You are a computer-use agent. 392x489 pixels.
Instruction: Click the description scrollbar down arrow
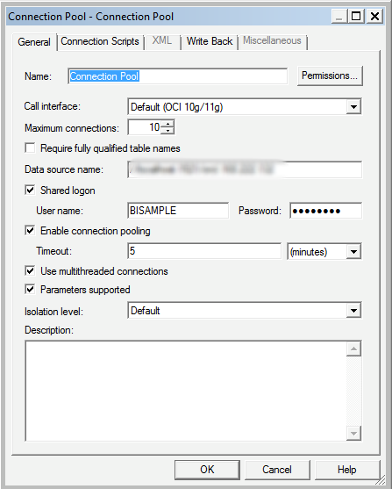353,433
